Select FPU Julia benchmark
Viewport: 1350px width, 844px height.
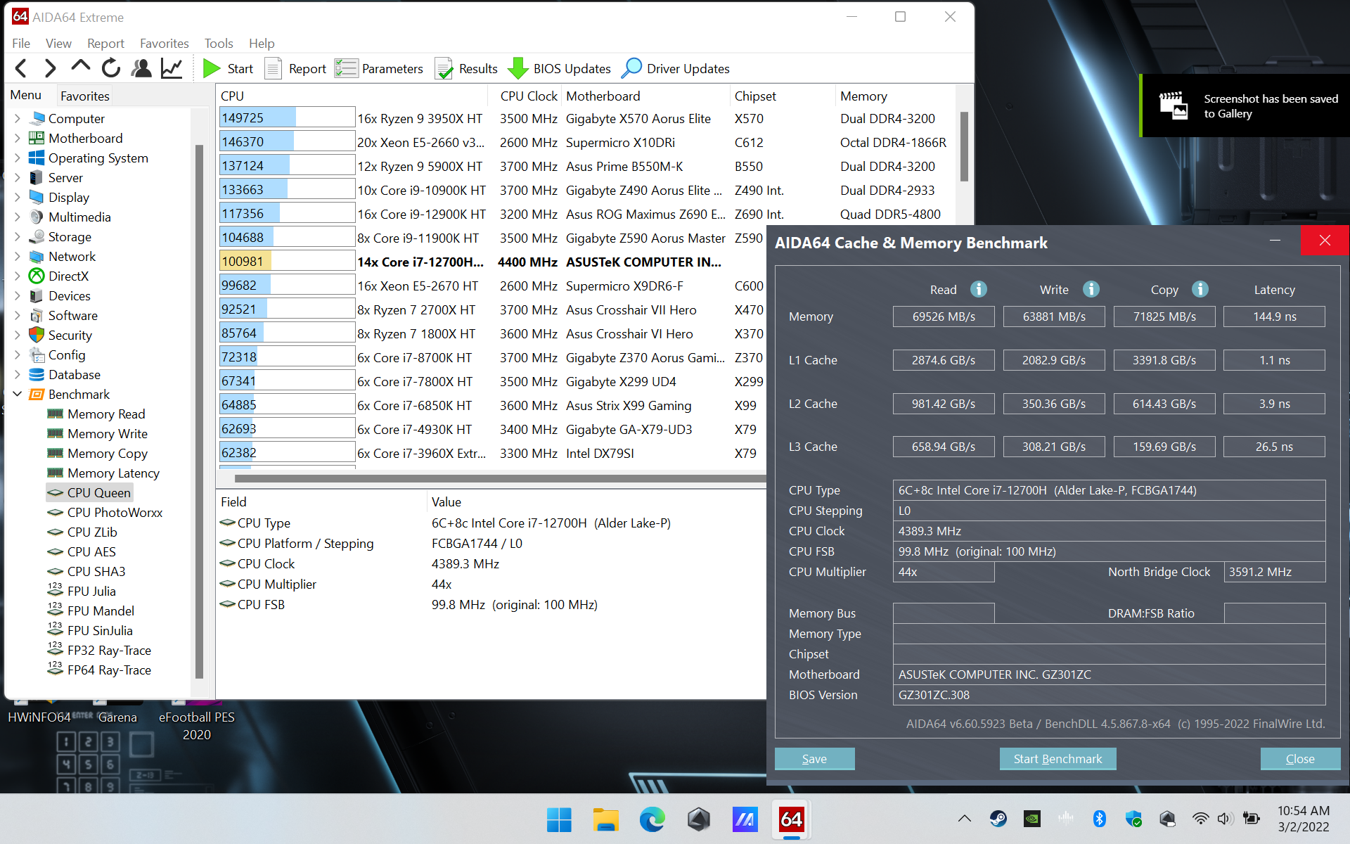coord(82,591)
